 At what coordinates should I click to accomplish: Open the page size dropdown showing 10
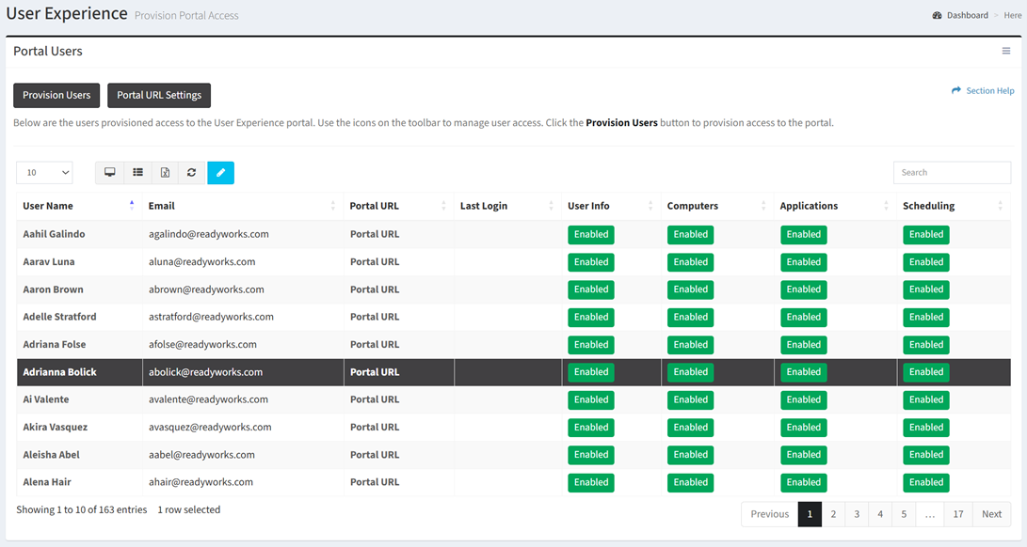44,173
